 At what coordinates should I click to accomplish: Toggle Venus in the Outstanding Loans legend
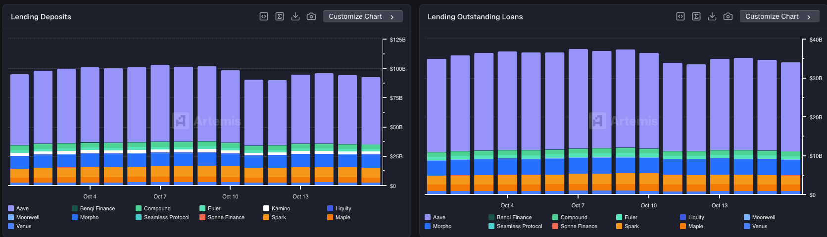pos(756,226)
